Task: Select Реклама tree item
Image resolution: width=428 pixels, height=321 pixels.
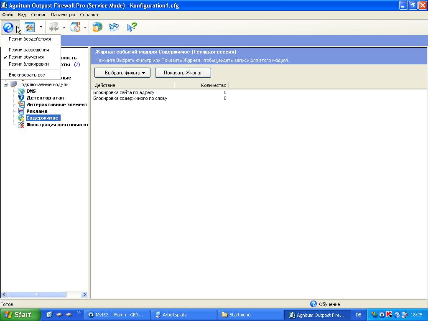Action: 37,111
